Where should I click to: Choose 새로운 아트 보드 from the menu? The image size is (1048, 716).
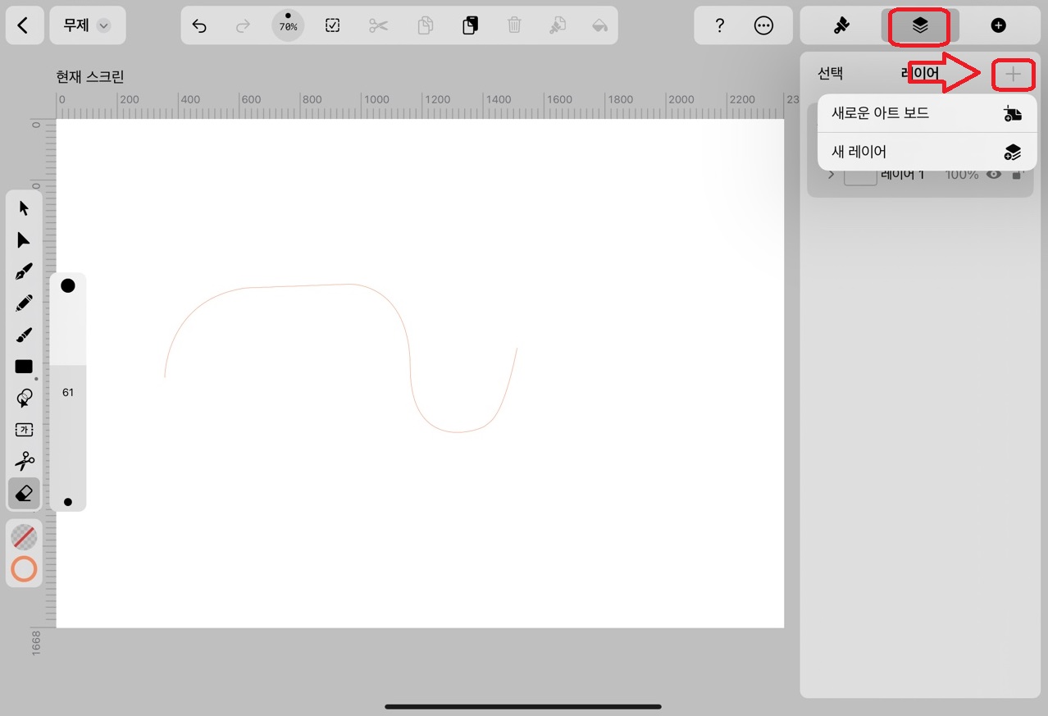click(927, 113)
